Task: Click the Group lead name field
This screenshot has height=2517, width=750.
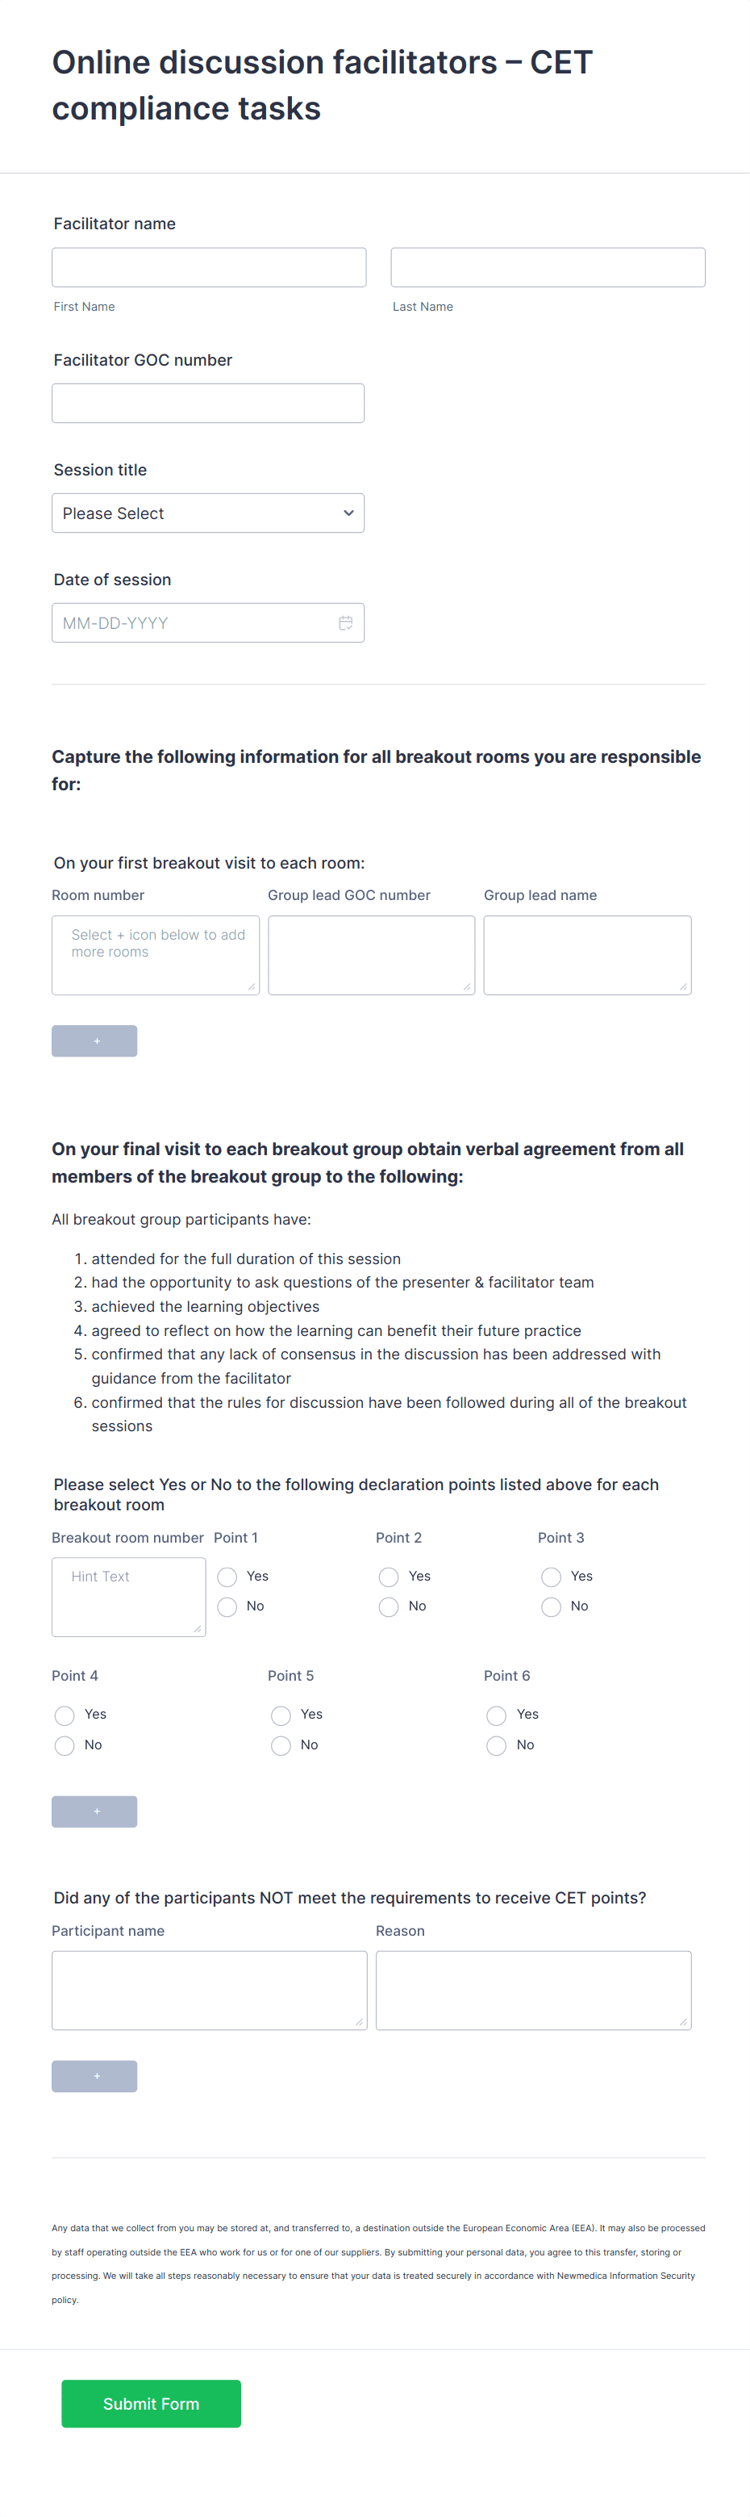Action: (x=587, y=955)
